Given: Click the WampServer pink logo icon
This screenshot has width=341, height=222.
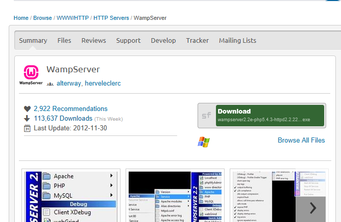Looking at the screenshot, I should click(x=31, y=72).
